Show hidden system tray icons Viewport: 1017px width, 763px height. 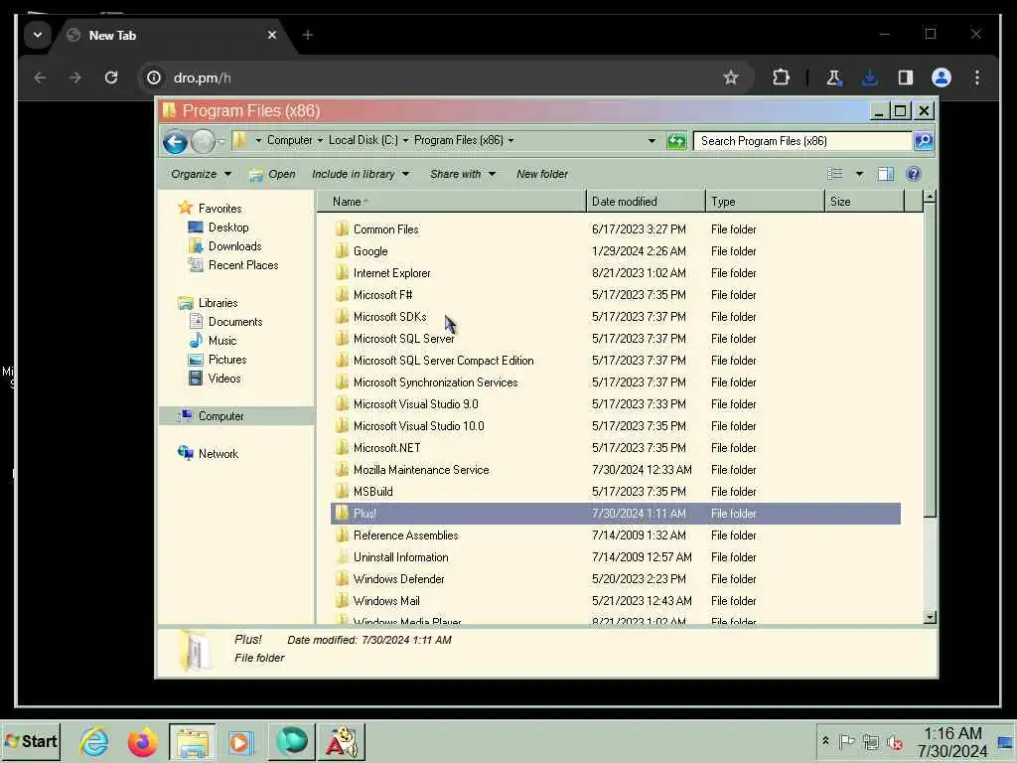tap(825, 741)
